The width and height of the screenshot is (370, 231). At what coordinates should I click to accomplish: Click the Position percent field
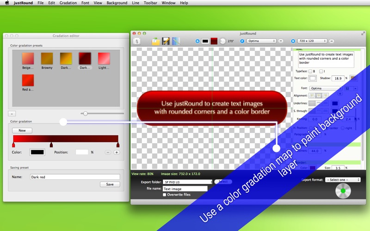point(82,152)
